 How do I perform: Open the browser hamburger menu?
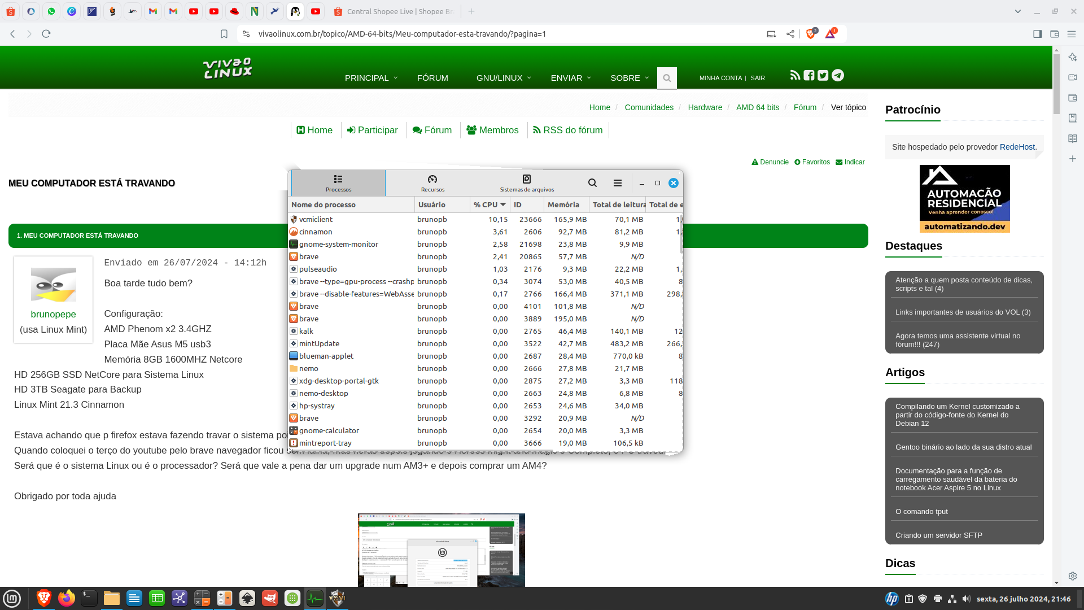(1072, 34)
